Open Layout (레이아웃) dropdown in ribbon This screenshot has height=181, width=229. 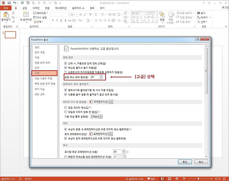[x=40, y=13]
